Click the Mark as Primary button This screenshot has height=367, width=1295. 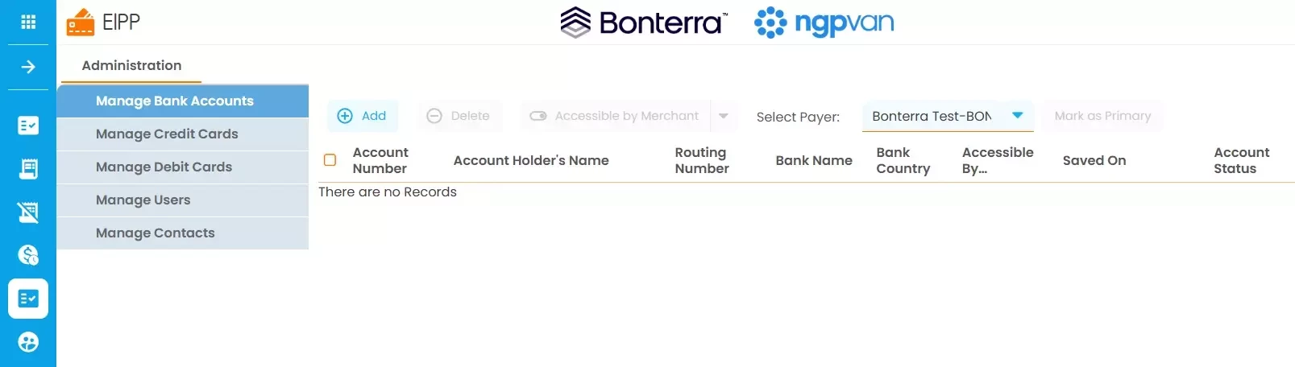tap(1102, 116)
